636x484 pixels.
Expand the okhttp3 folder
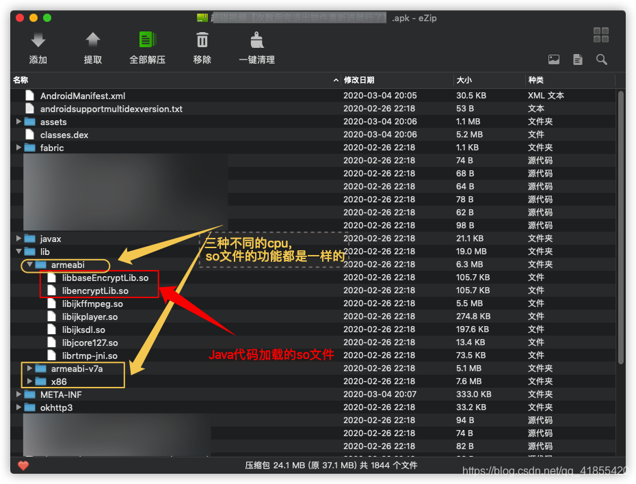pyautogui.click(x=18, y=407)
